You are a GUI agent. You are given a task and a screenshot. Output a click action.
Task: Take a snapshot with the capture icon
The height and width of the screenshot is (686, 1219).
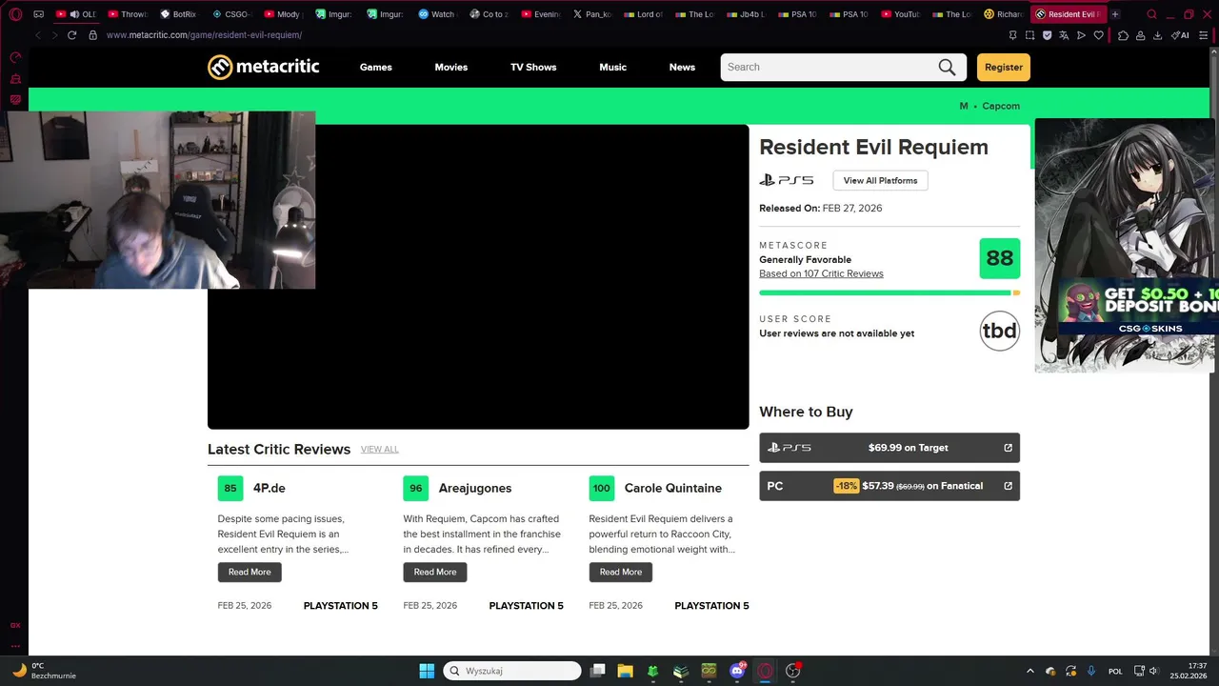(x=1029, y=35)
